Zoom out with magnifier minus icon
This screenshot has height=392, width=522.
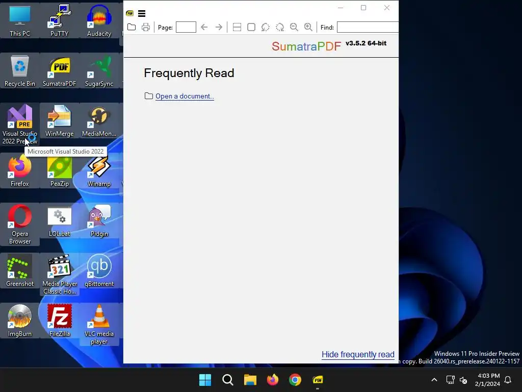click(x=294, y=27)
